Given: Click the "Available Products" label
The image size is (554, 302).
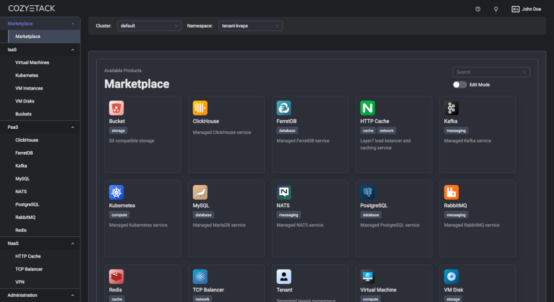Looking at the screenshot, I should click(123, 71).
